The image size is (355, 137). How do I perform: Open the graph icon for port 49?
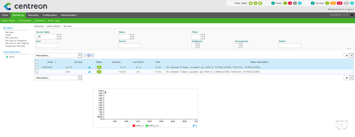(x=89, y=67)
